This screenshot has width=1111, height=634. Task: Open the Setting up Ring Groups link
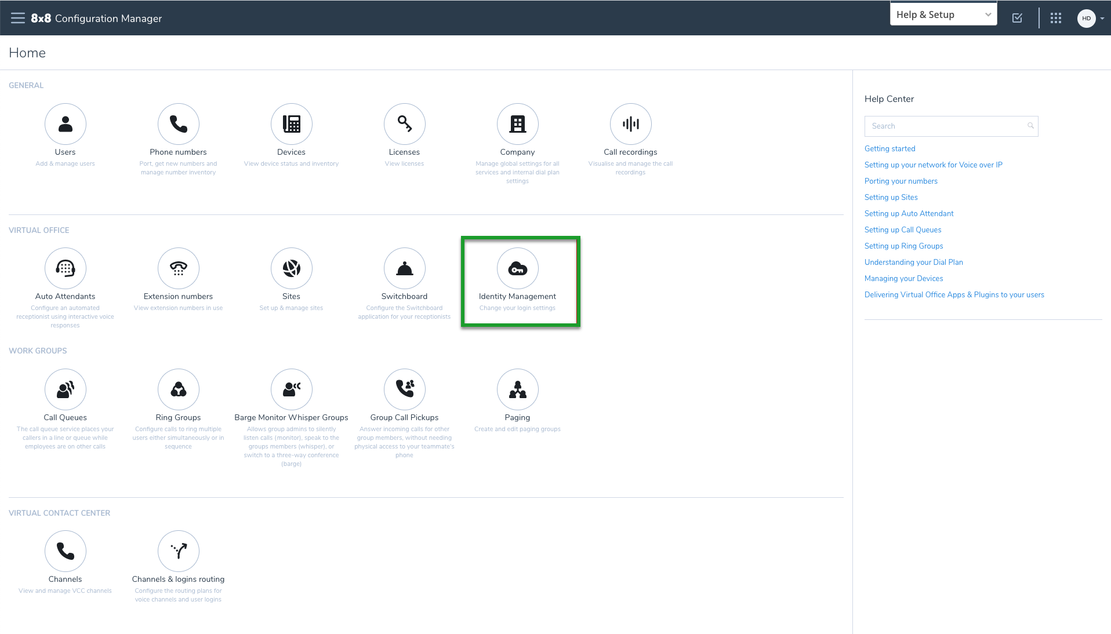tap(903, 246)
